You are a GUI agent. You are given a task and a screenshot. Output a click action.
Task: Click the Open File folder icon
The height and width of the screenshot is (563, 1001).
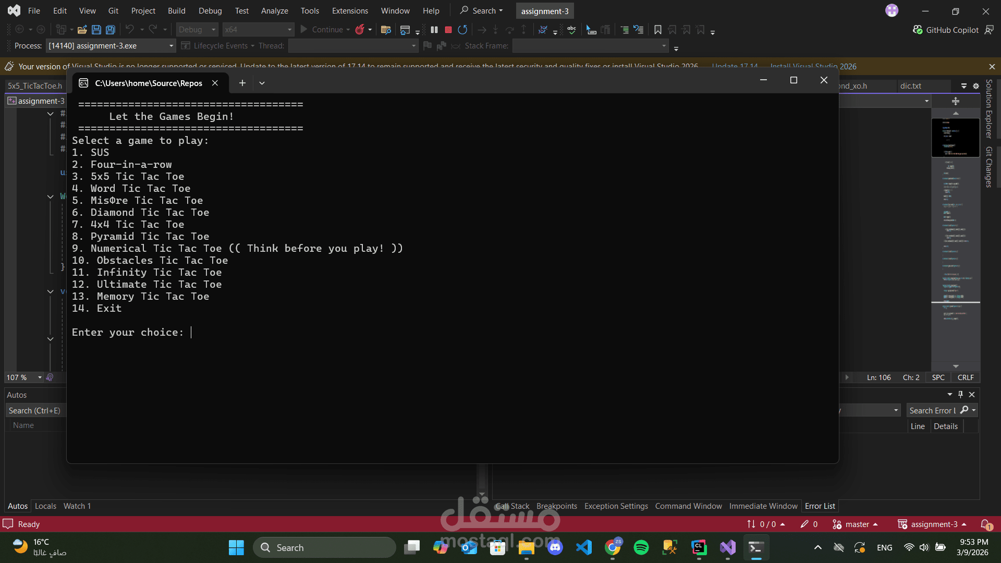82,30
